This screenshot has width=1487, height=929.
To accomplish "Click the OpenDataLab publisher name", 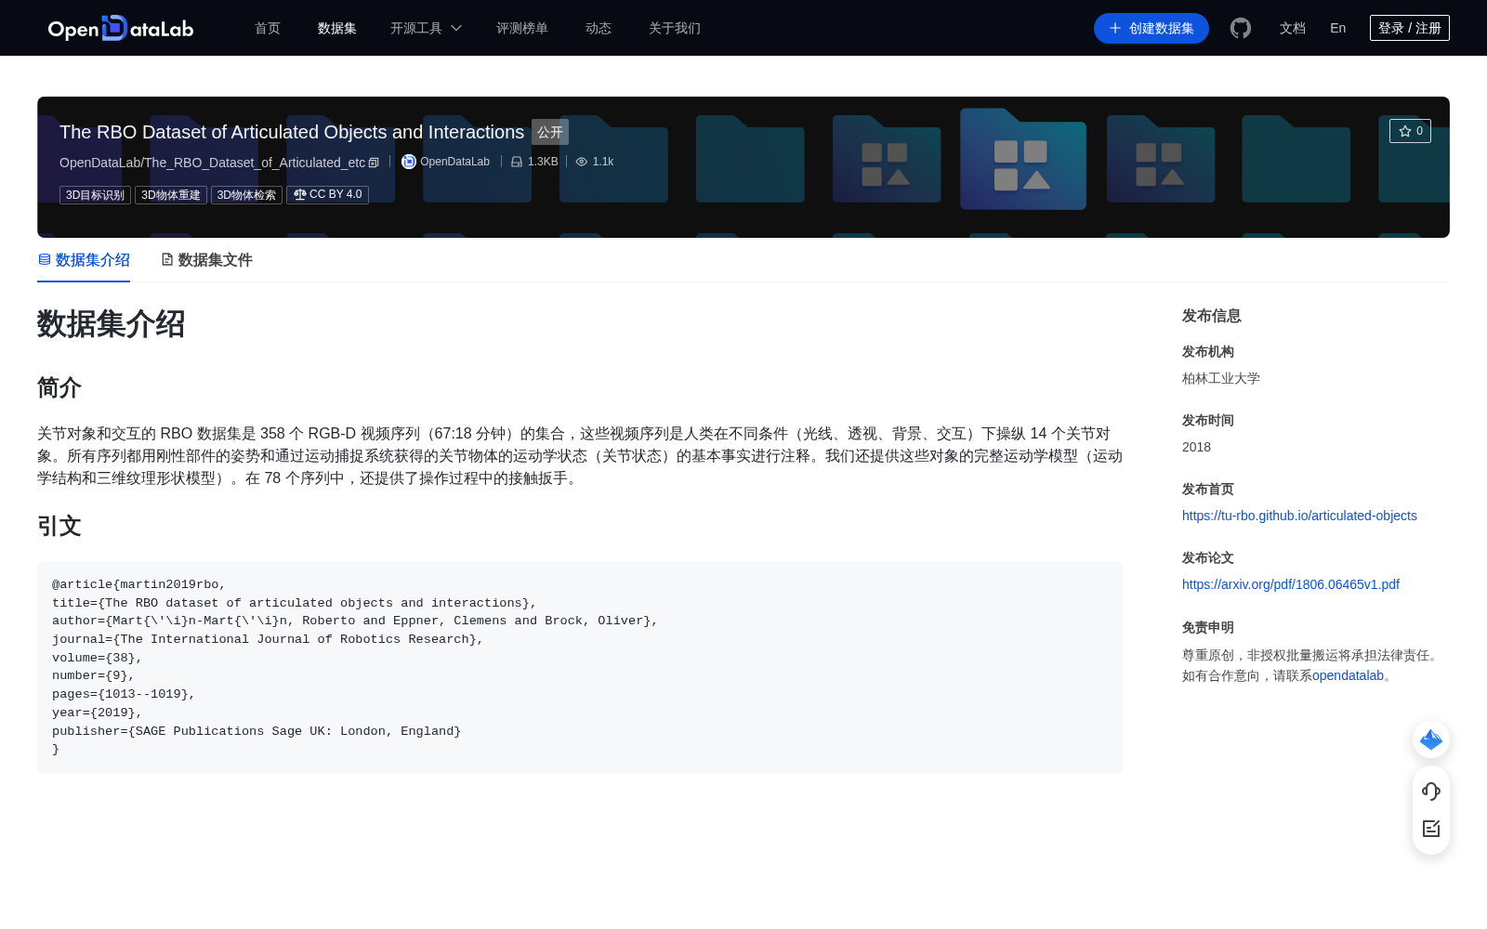I will click(454, 162).
